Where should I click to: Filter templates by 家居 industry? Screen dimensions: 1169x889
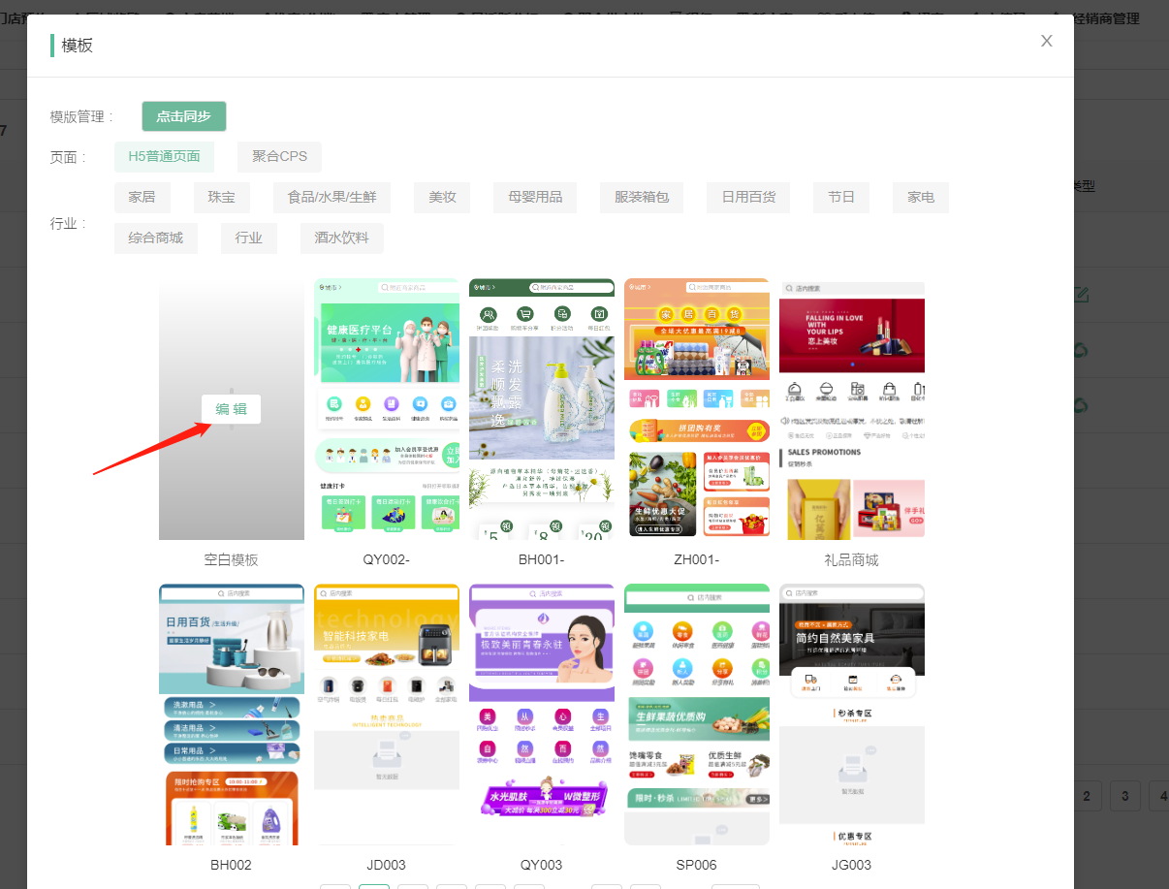[142, 198]
